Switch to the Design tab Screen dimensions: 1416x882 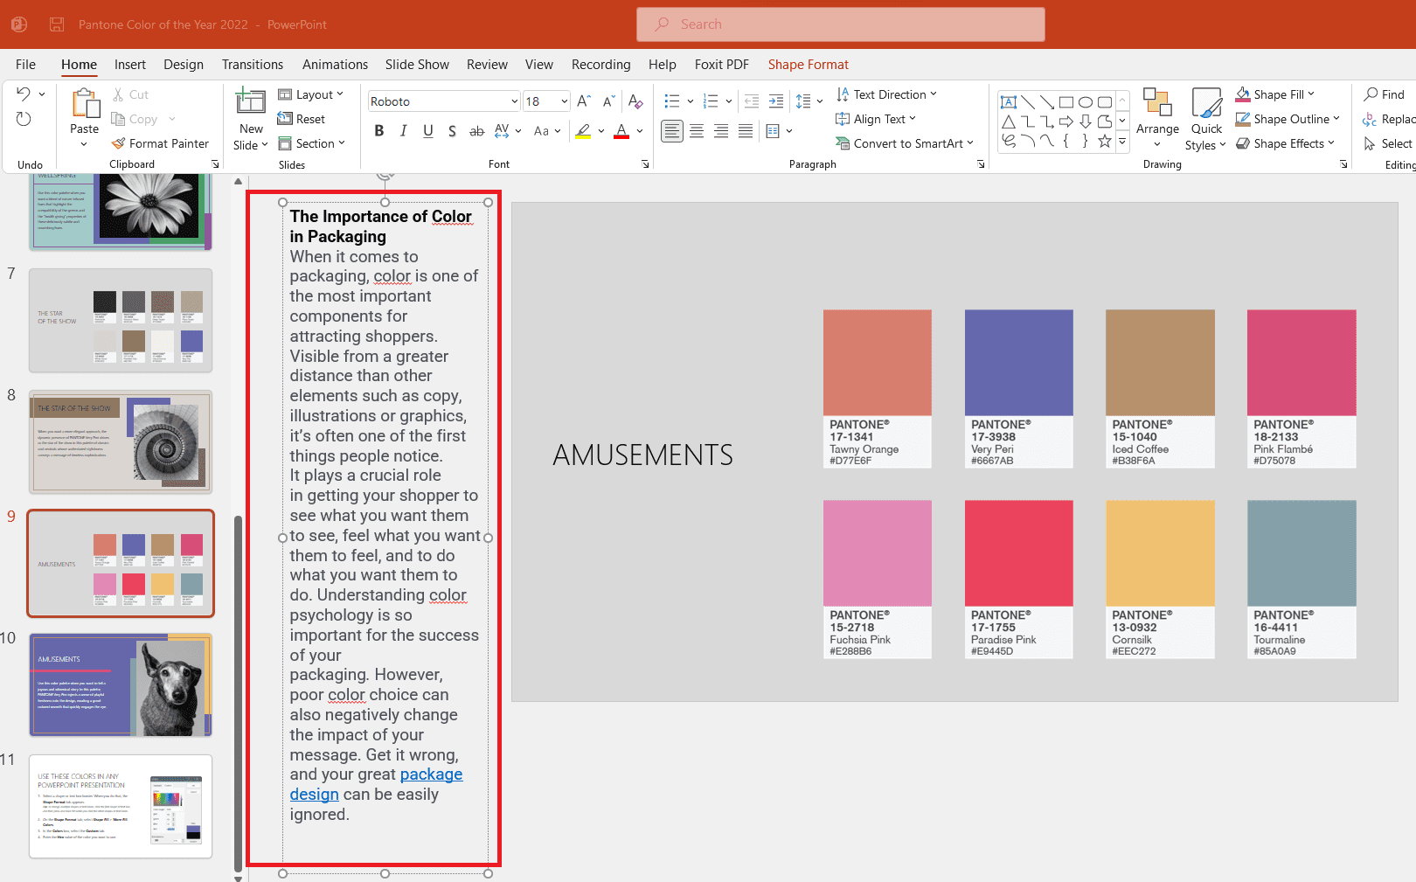tap(184, 65)
